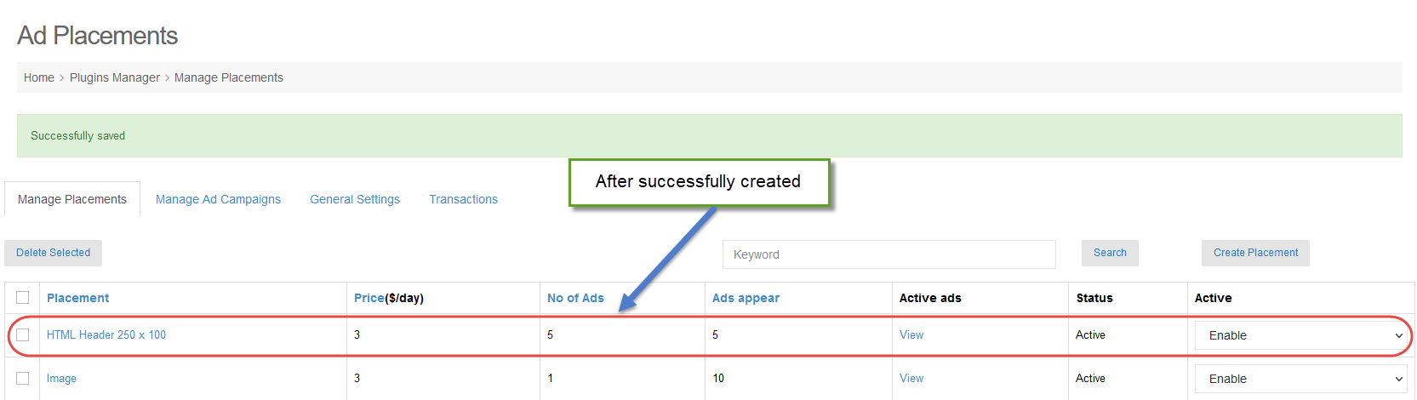Open the General Settings tab
The image size is (1417, 400).
[355, 199]
